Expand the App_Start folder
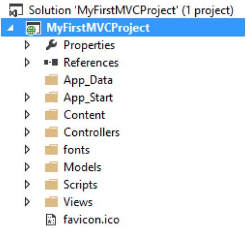The image size is (246, 228). click(x=27, y=97)
